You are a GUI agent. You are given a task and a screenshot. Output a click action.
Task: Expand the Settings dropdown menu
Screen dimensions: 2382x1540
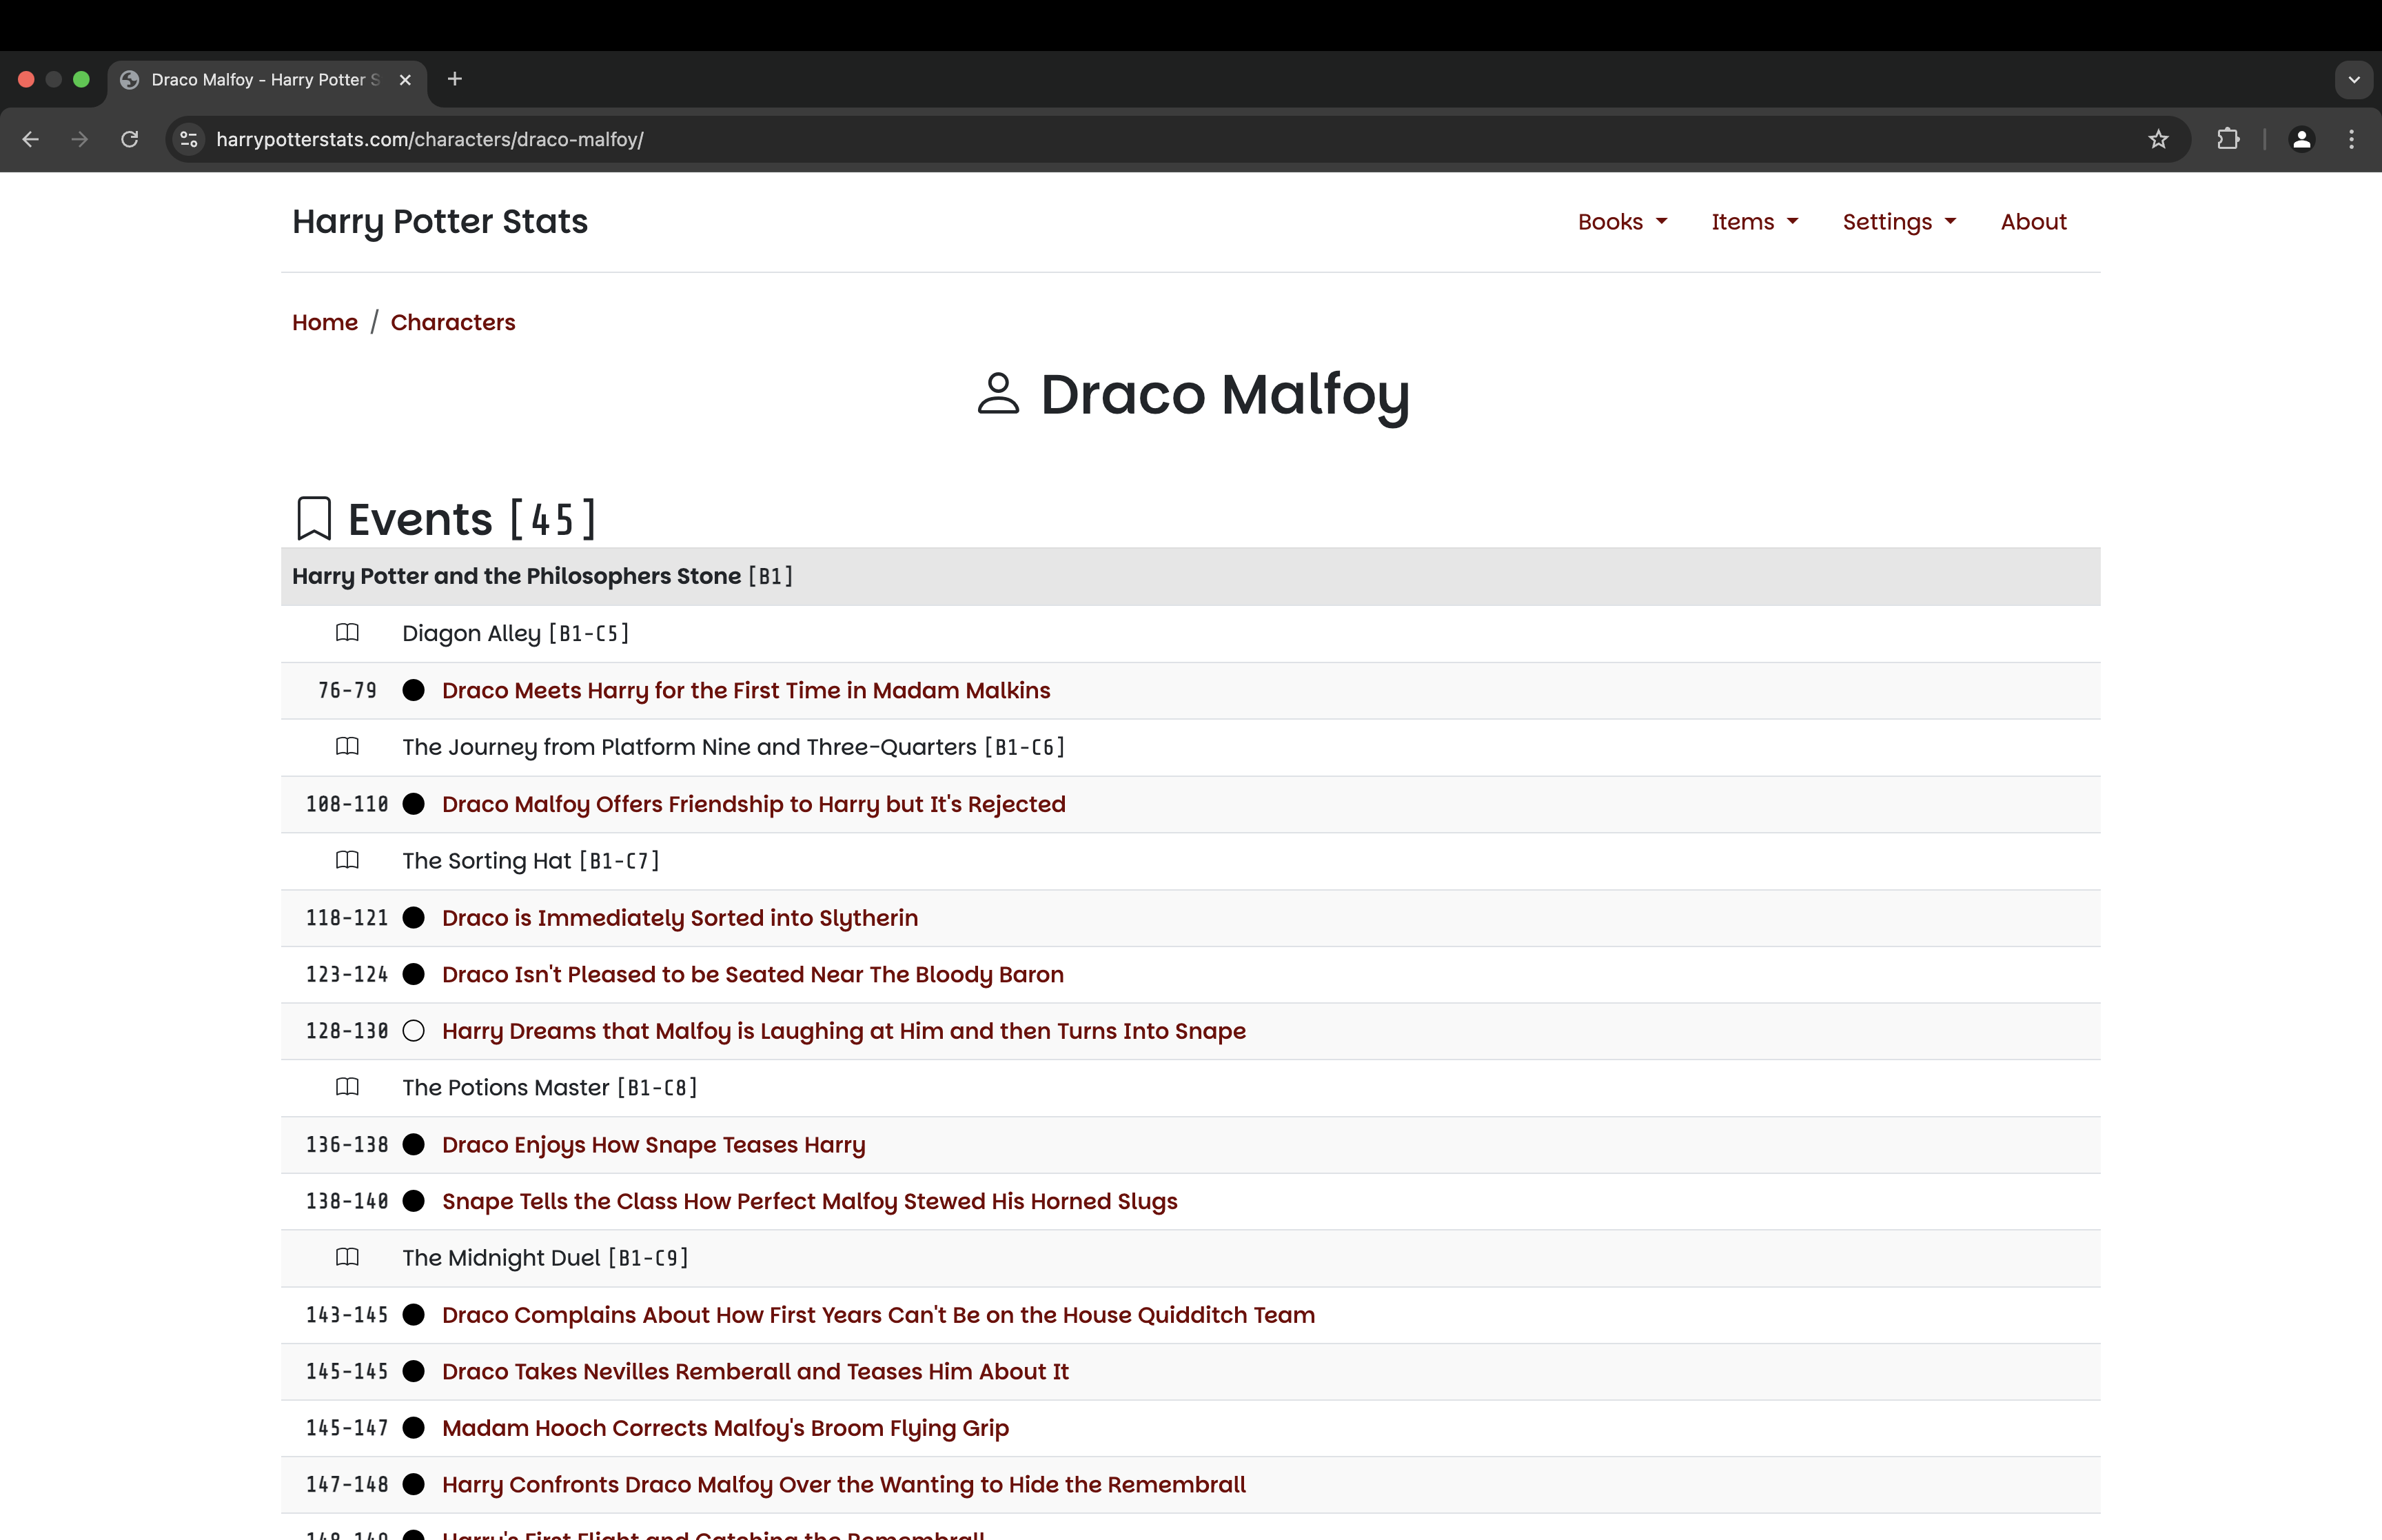click(1898, 222)
